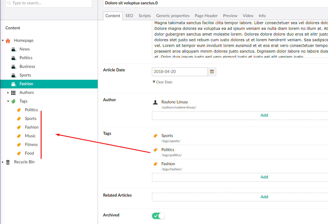Click the calendar icon beside Article Date
328x224 pixels.
(x=212, y=72)
